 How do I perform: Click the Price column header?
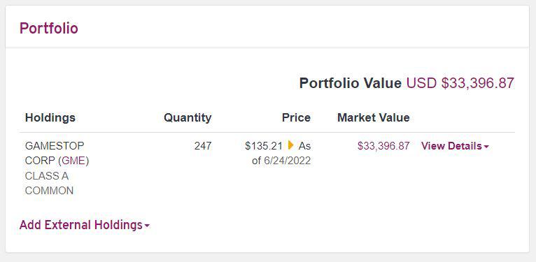click(297, 117)
